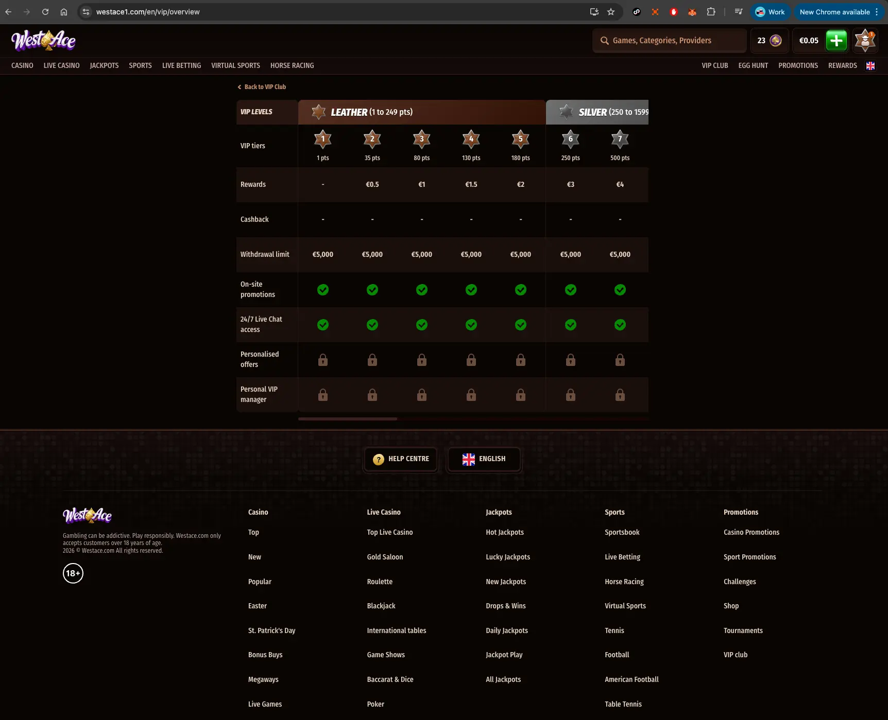Screen dimensions: 888x720
Task: Open the REWARDS nav item
Action: (x=843, y=65)
